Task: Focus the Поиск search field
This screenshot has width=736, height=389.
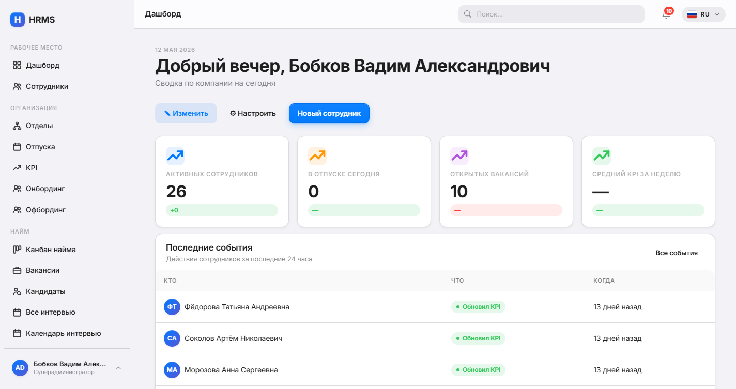Action: click(x=551, y=14)
